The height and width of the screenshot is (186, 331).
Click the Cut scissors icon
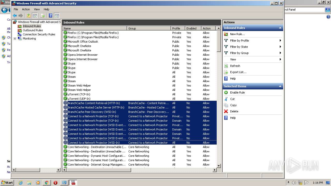[226, 99]
